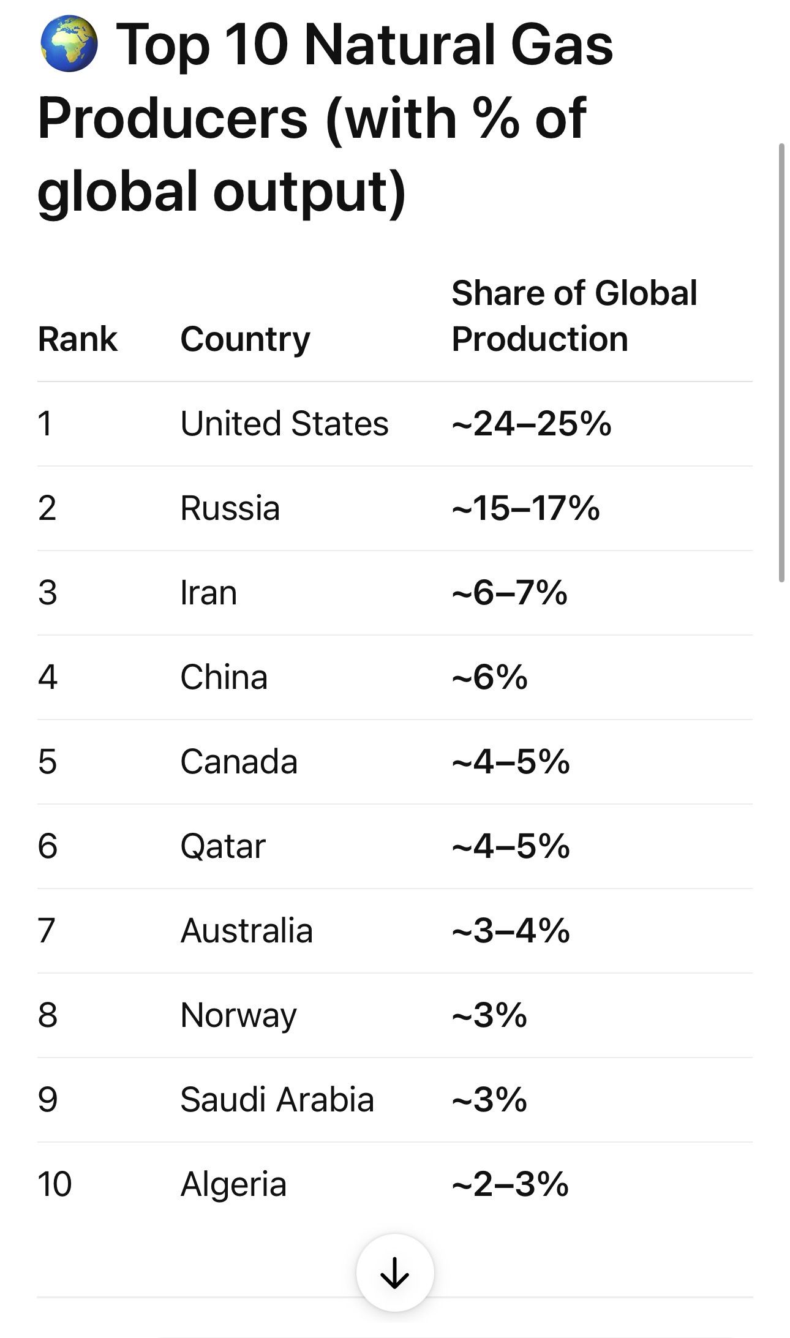
Task: Click the Top 10 Natural Gas Producers heading
Action: pos(325,116)
